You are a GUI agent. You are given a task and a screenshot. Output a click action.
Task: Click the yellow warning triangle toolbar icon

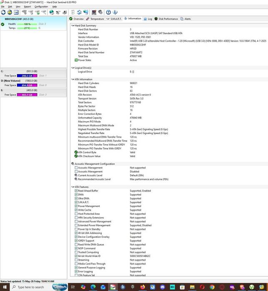point(10,12)
